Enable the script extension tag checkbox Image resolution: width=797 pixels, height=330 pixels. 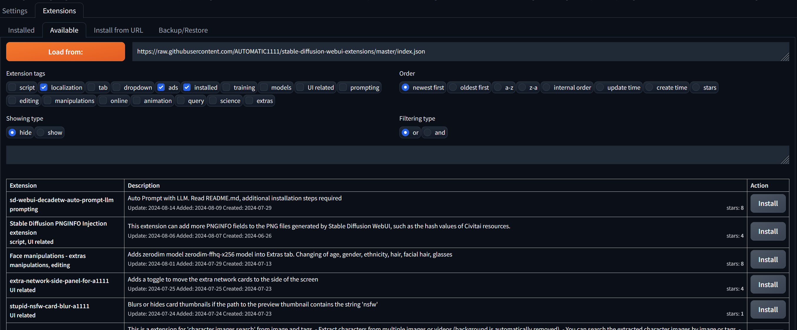[12, 87]
